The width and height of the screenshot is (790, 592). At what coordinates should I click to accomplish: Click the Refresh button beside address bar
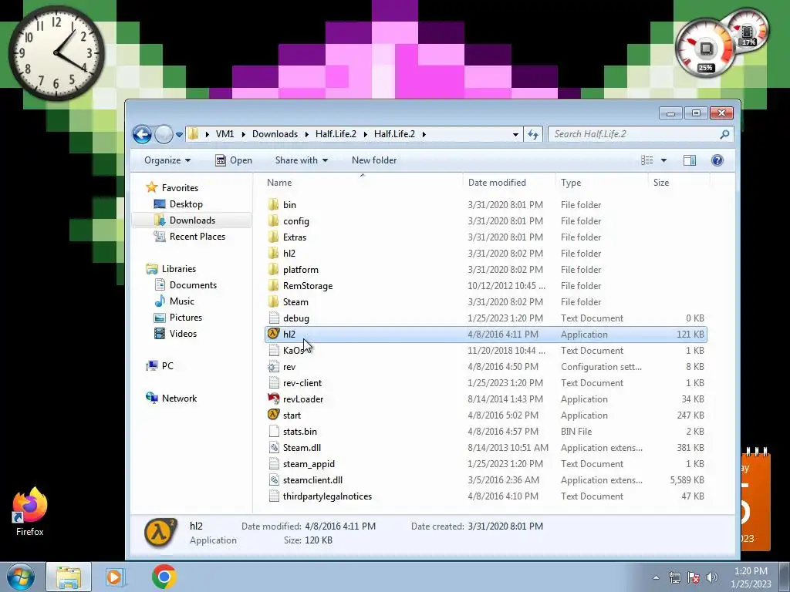point(533,134)
